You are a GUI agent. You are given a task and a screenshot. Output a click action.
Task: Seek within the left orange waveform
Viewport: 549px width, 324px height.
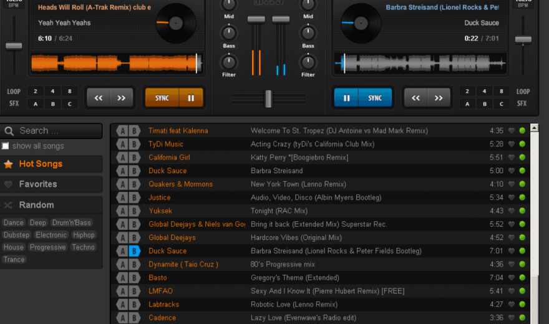[x=117, y=64]
